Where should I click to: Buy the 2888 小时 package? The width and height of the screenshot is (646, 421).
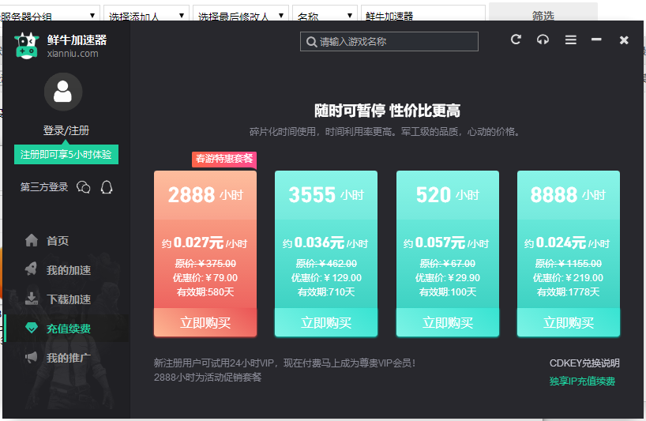tap(205, 322)
